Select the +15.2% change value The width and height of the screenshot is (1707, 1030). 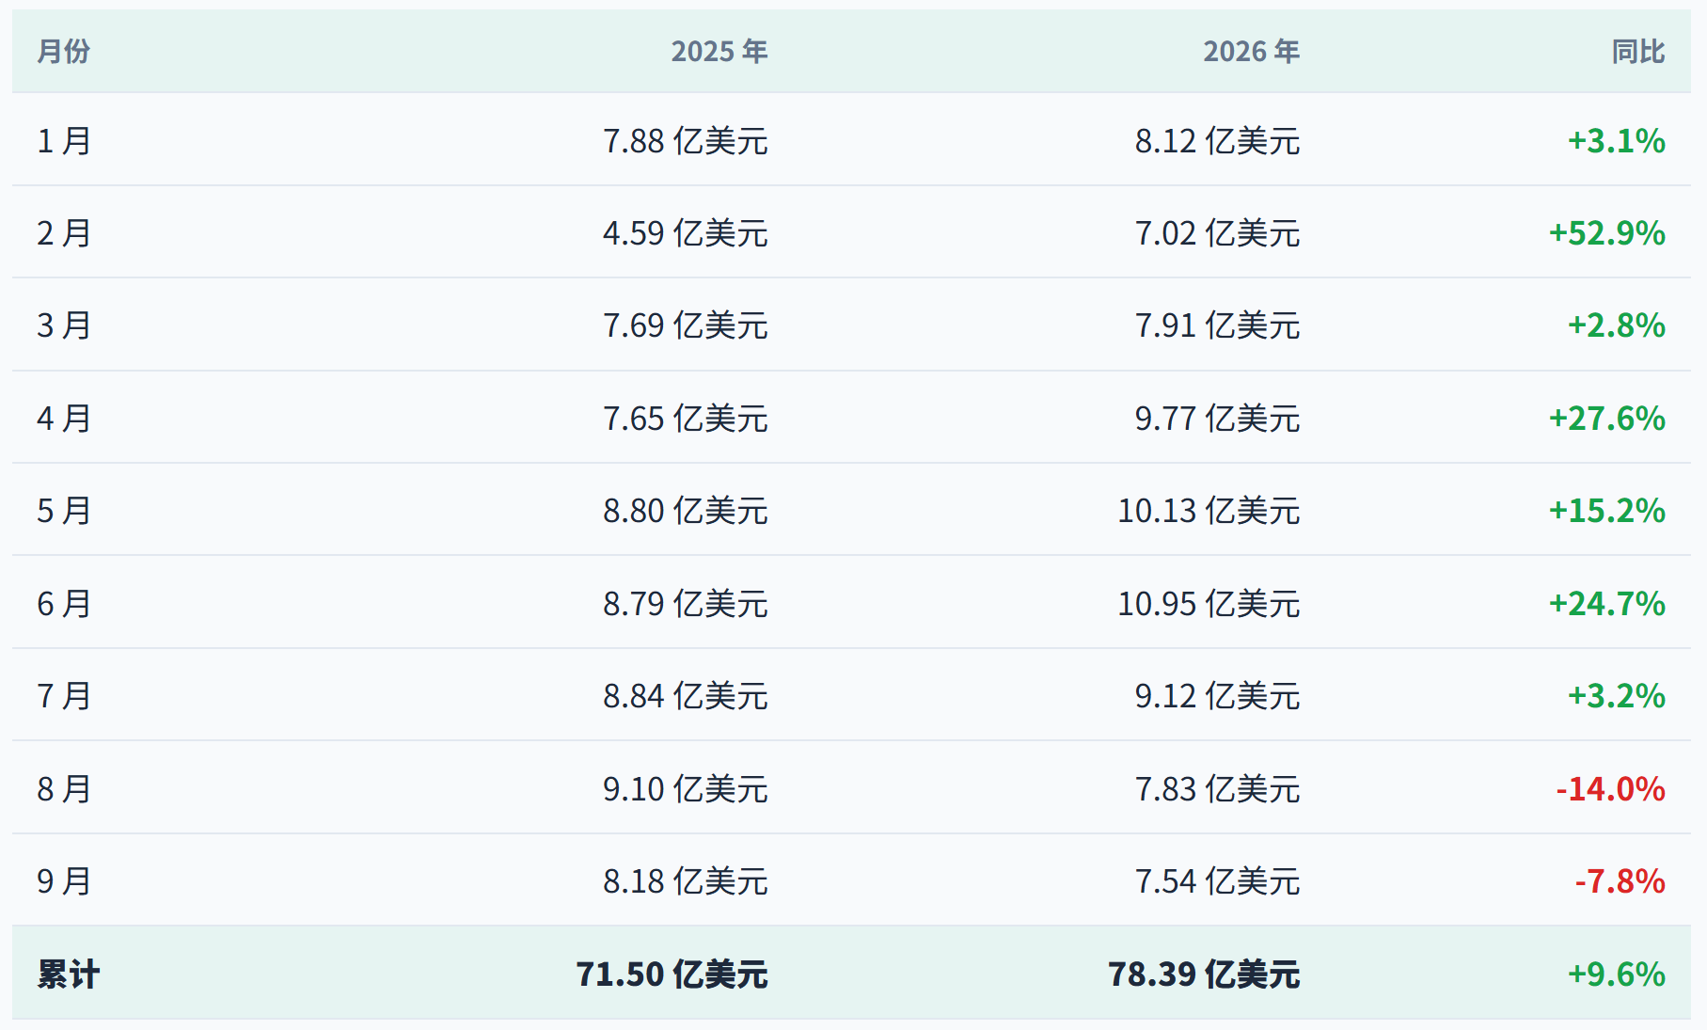point(1607,511)
